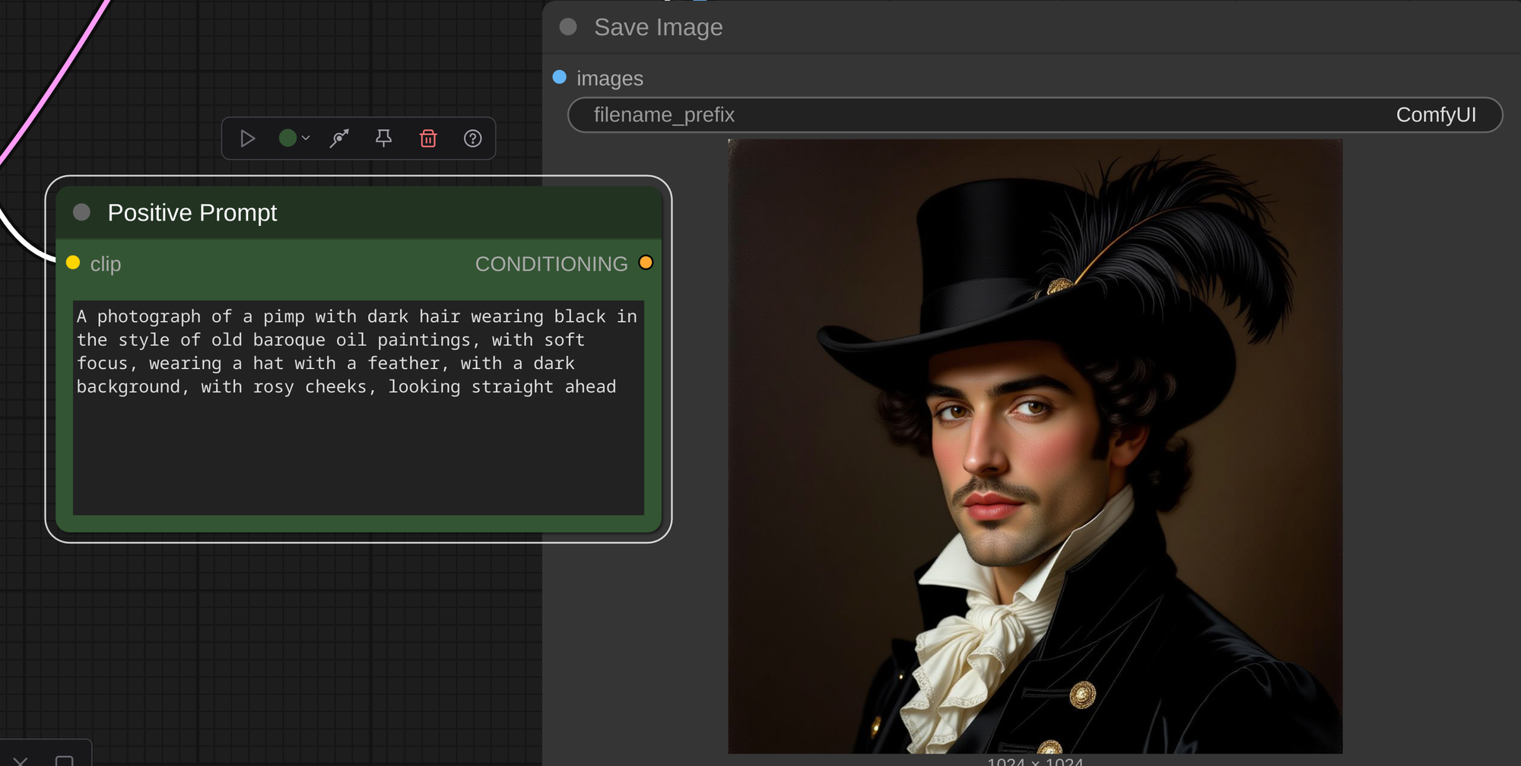Screen dimensions: 1521x766
Task: Click the yellow clip input port
Action: (x=73, y=263)
